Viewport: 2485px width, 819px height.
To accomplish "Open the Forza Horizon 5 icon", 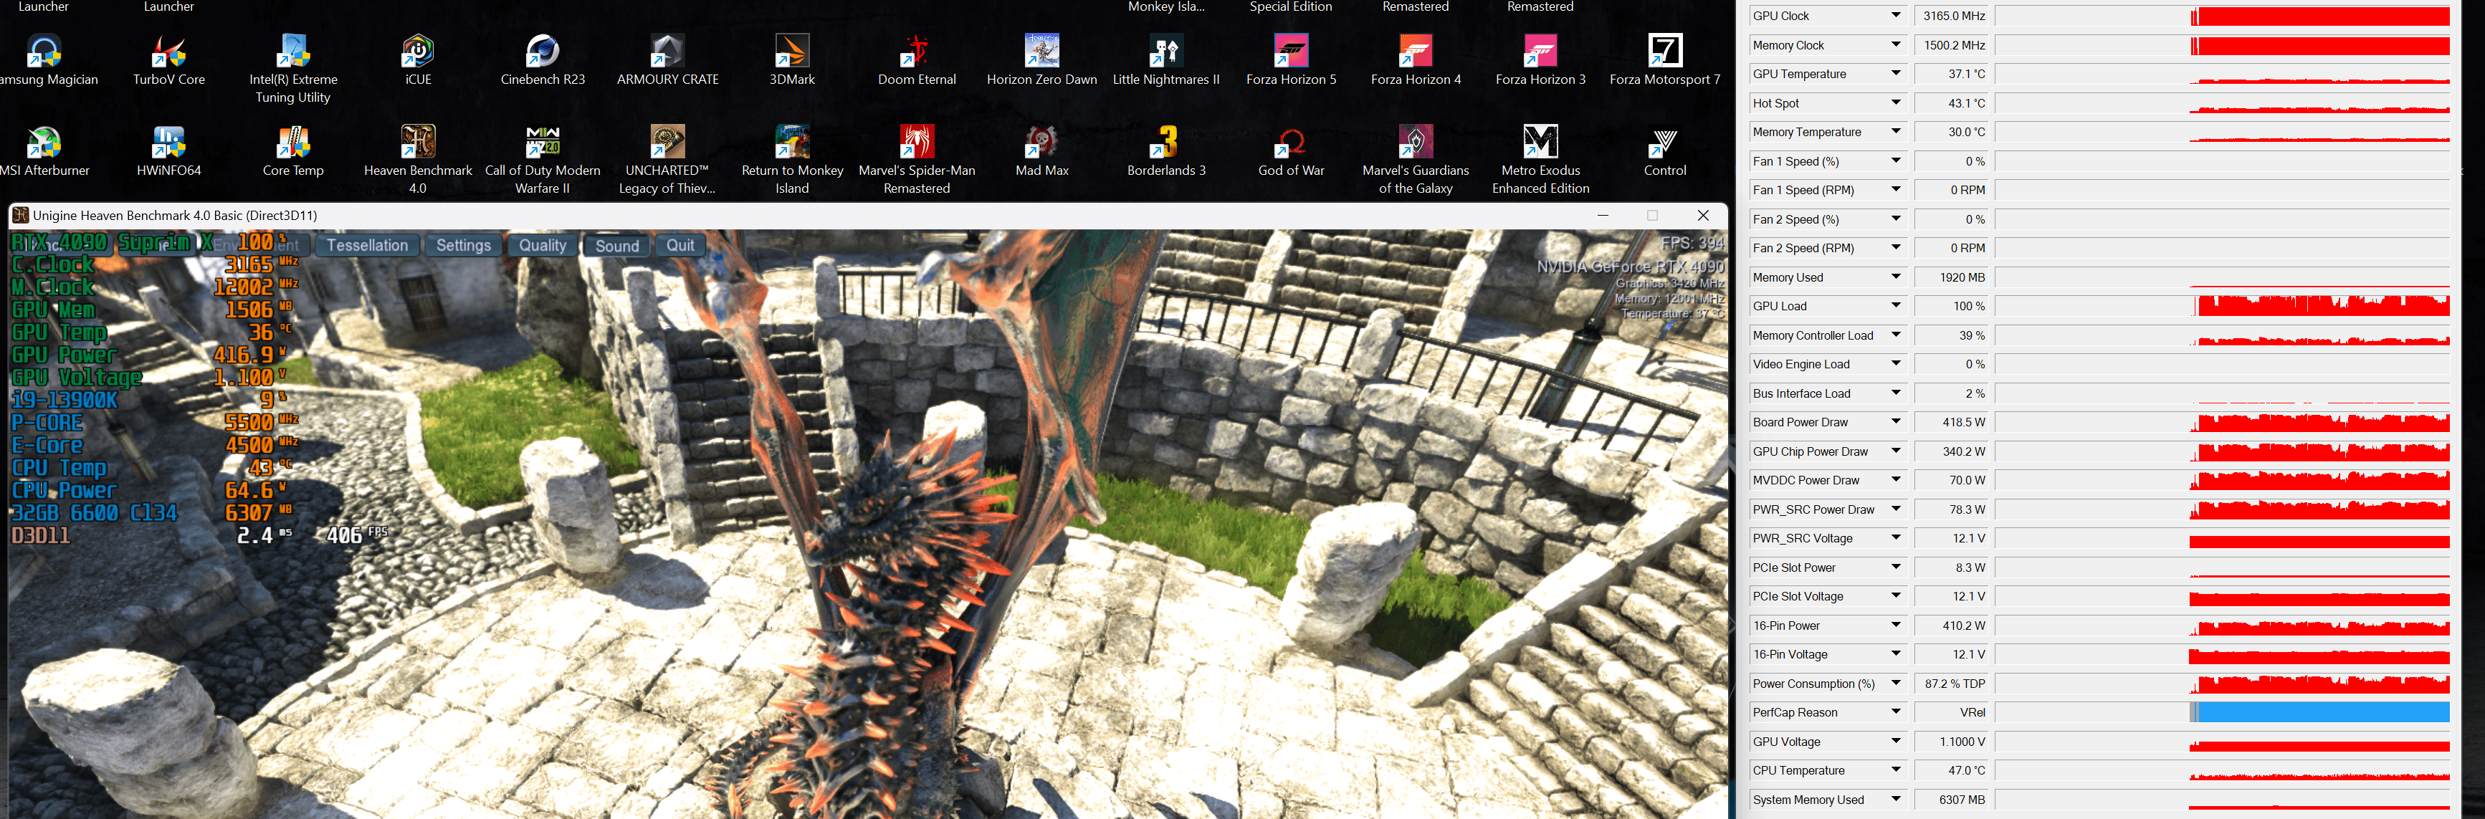I will pyautogui.click(x=1291, y=53).
